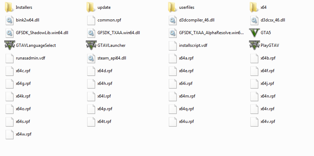The image size is (314, 156).
Task: Select the Installers folder icon
Action: 10,7
